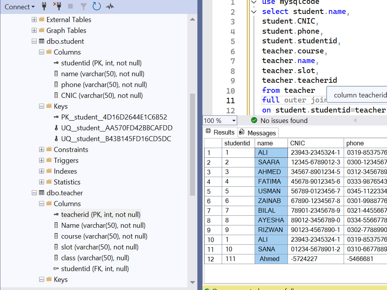The width and height of the screenshot is (387, 290).
Task: Click the column icon beside CNIC (varchar(50))
Action: [56, 96]
